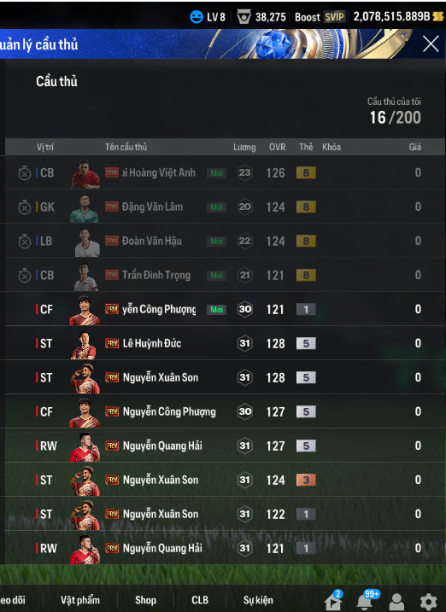
Task: Sort list by OVR column header
Action: coord(278,147)
